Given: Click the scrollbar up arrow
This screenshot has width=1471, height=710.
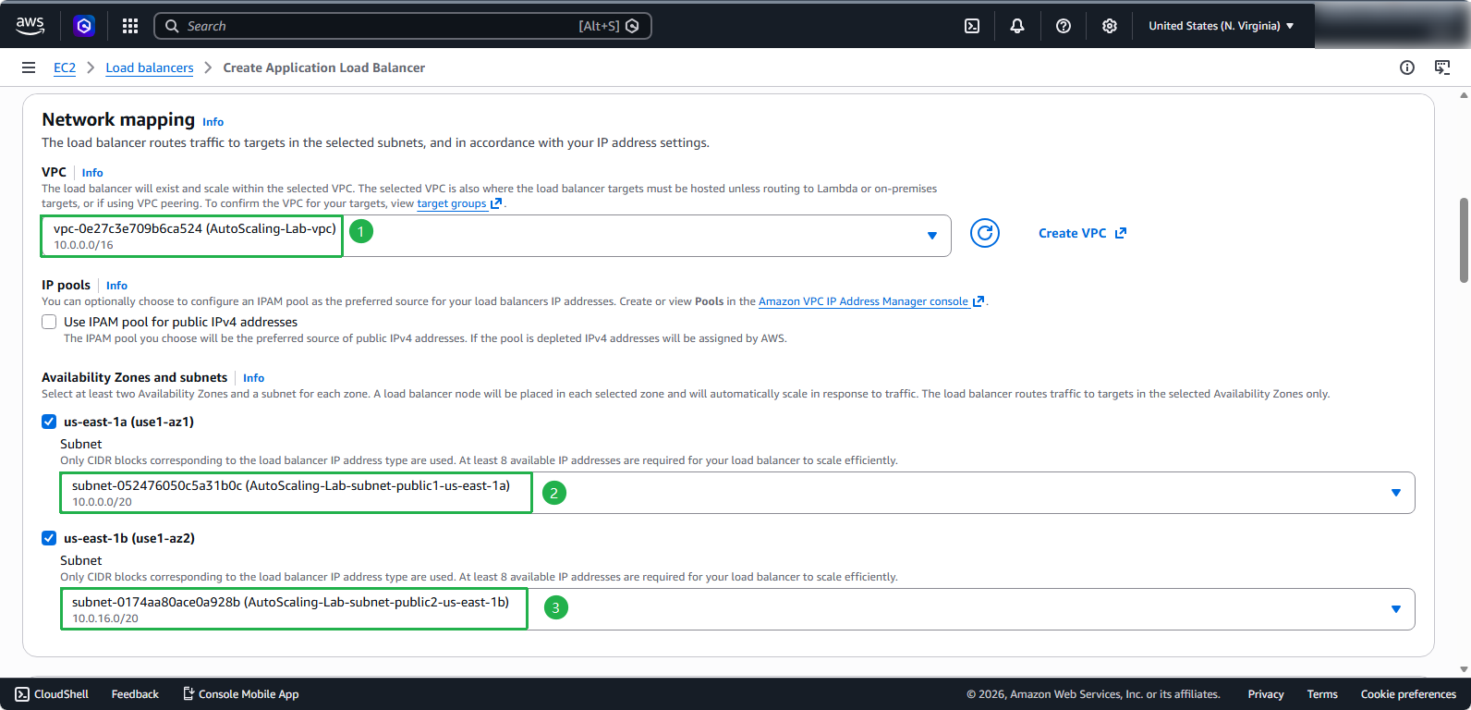Looking at the screenshot, I should tap(1464, 95).
